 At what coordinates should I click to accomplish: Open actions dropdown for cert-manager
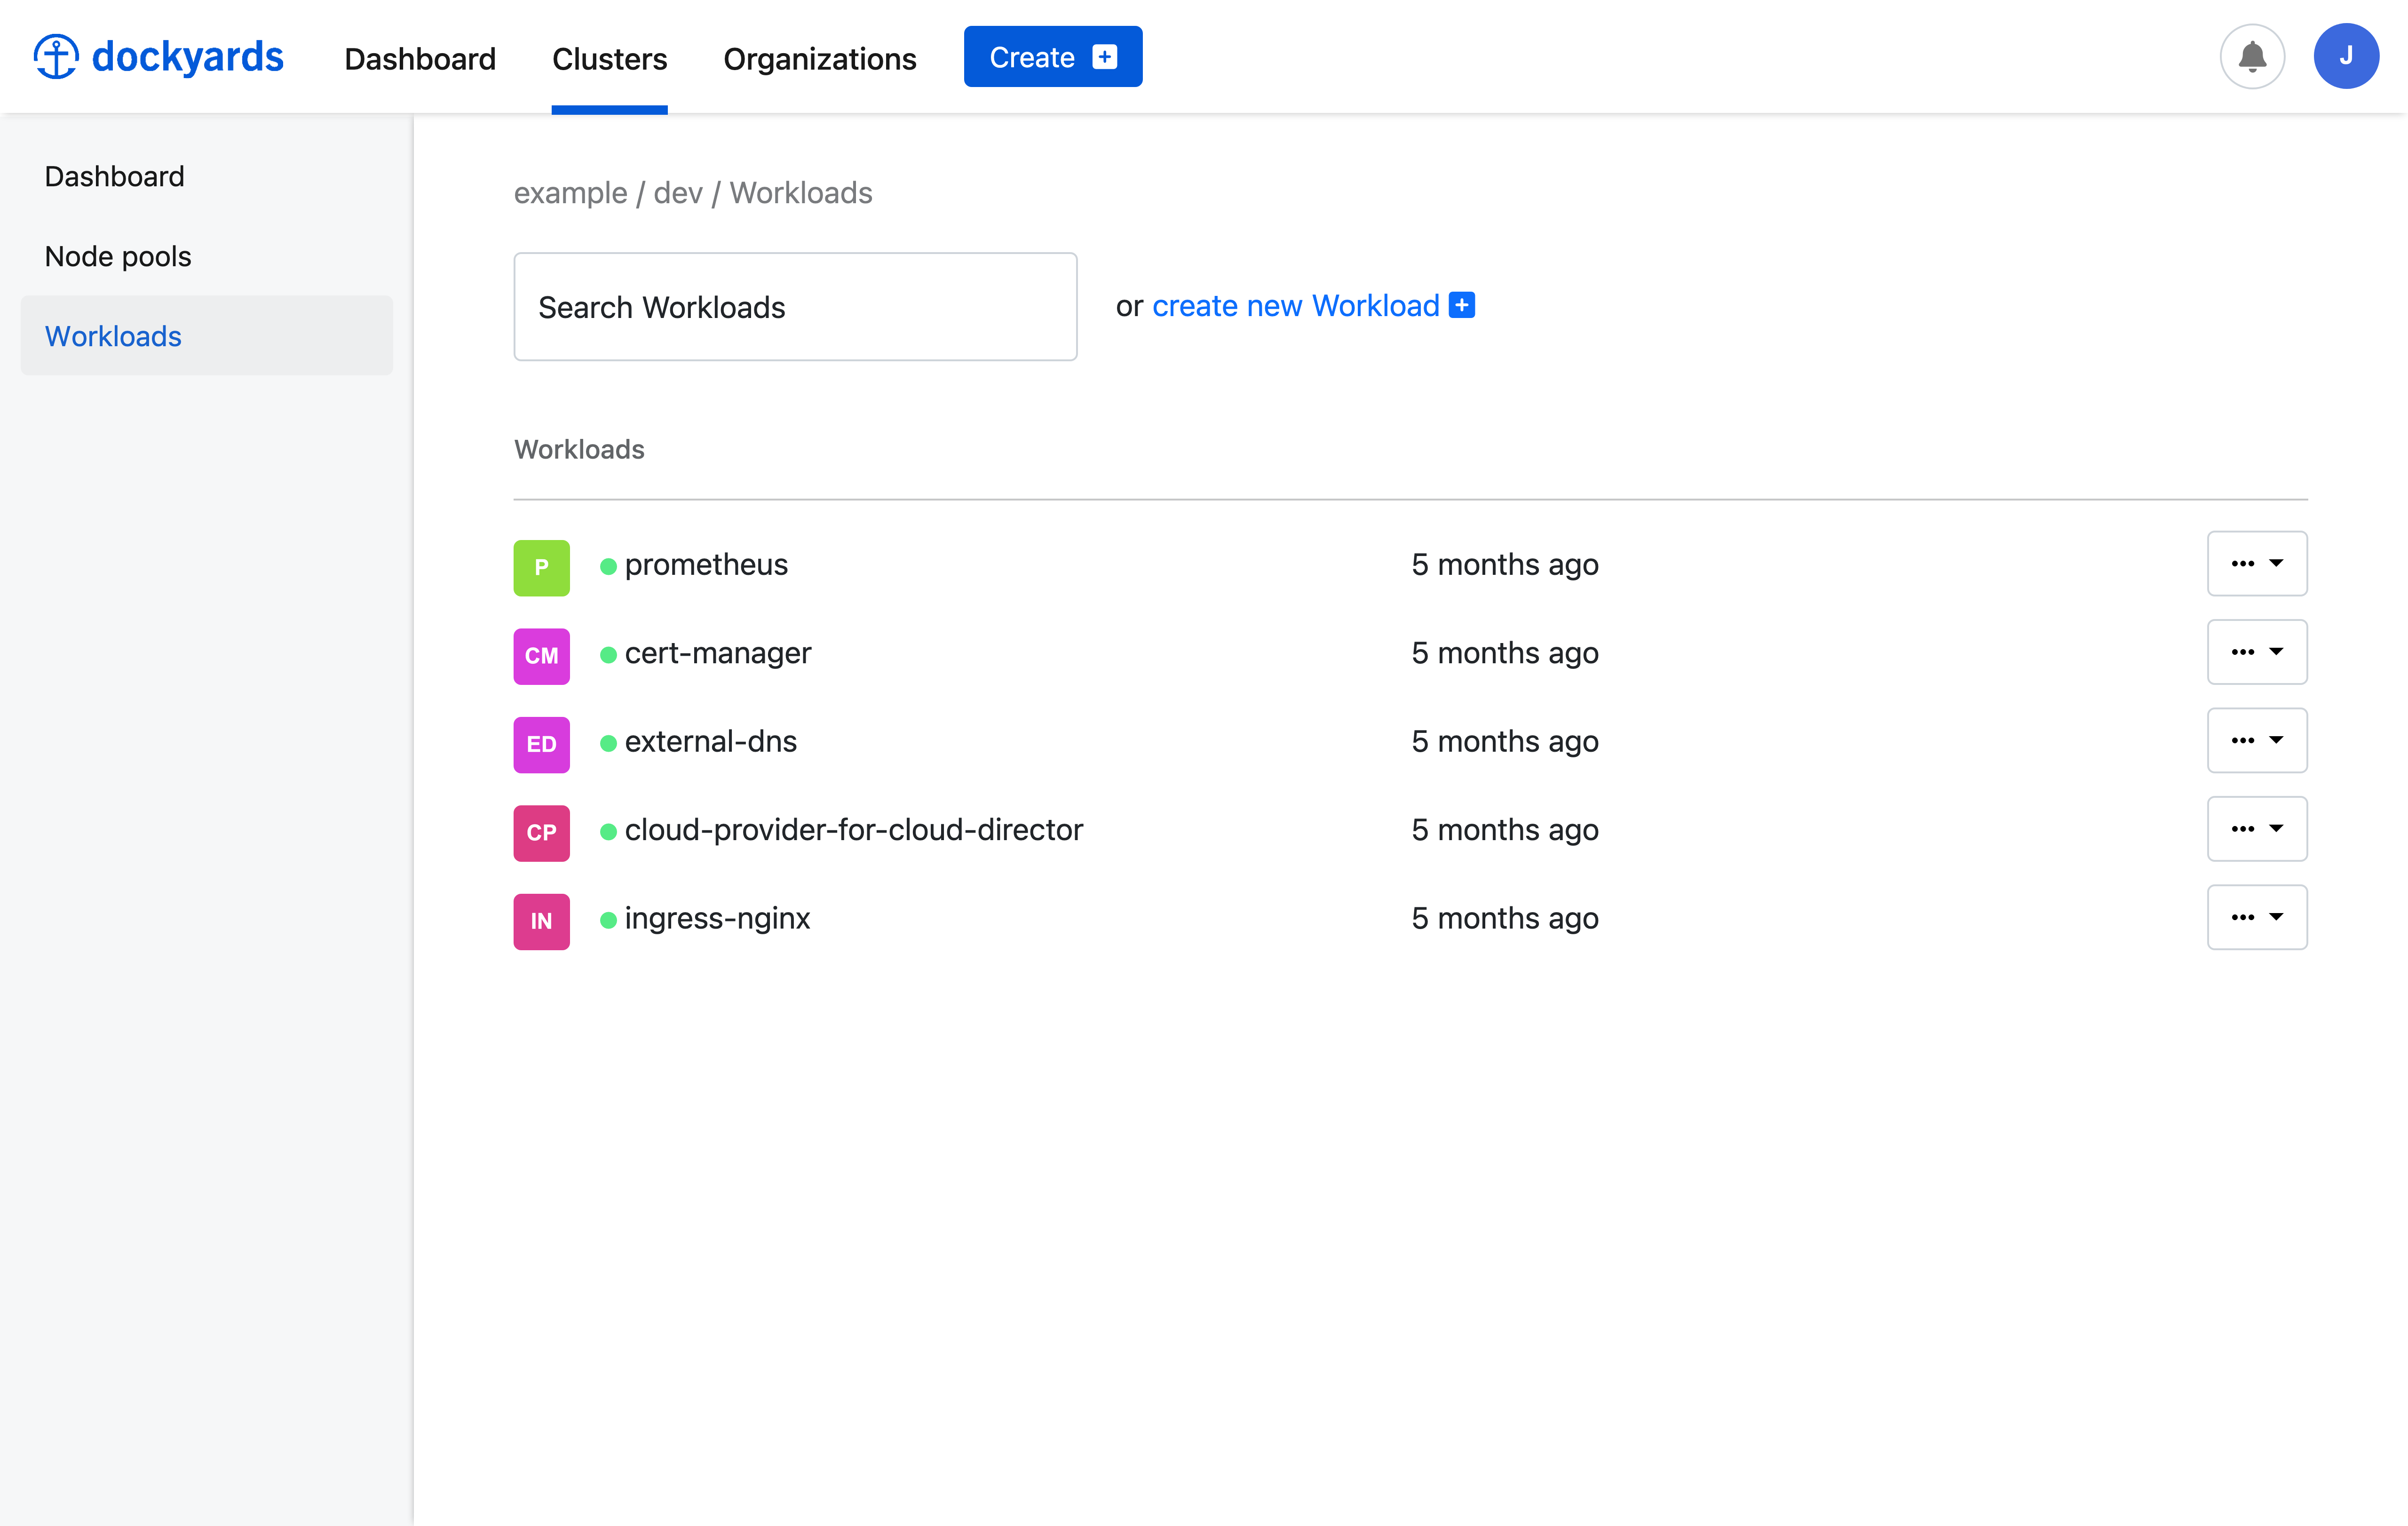click(x=2257, y=652)
